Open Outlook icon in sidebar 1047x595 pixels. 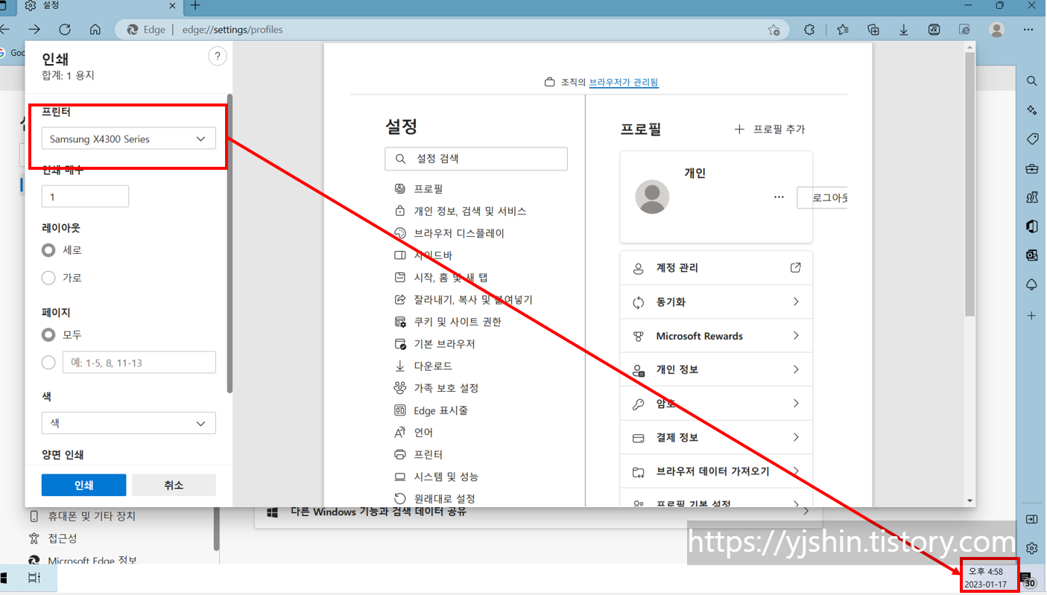click(1032, 255)
